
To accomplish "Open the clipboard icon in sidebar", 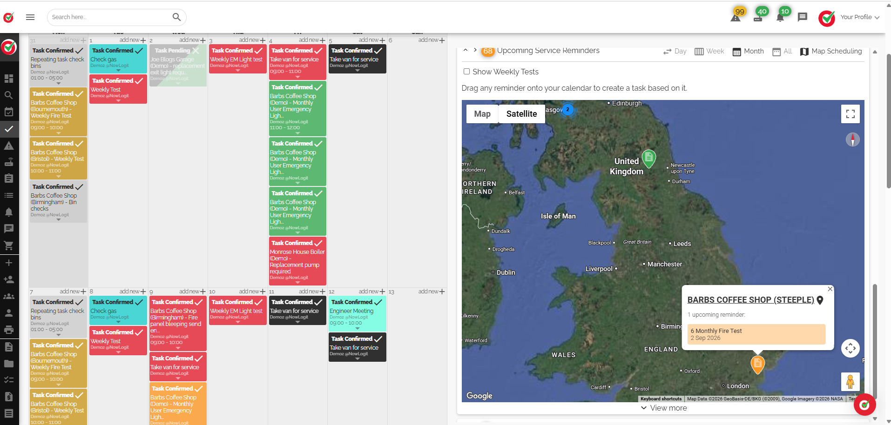I will point(9,178).
